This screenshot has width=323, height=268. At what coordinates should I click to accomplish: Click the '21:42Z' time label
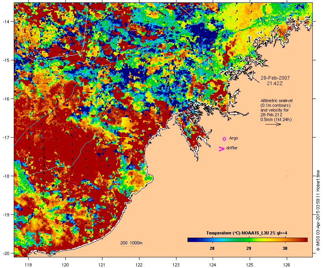(275, 84)
